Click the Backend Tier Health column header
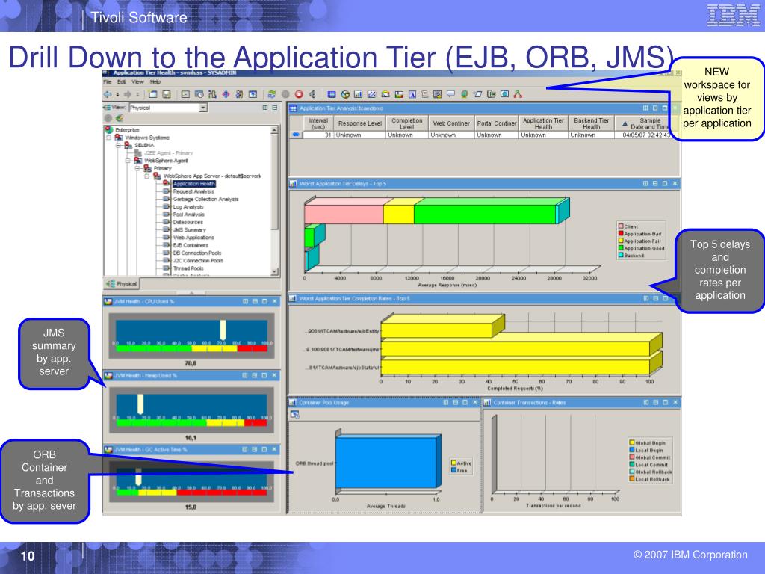765x574 pixels. pyautogui.click(x=592, y=123)
